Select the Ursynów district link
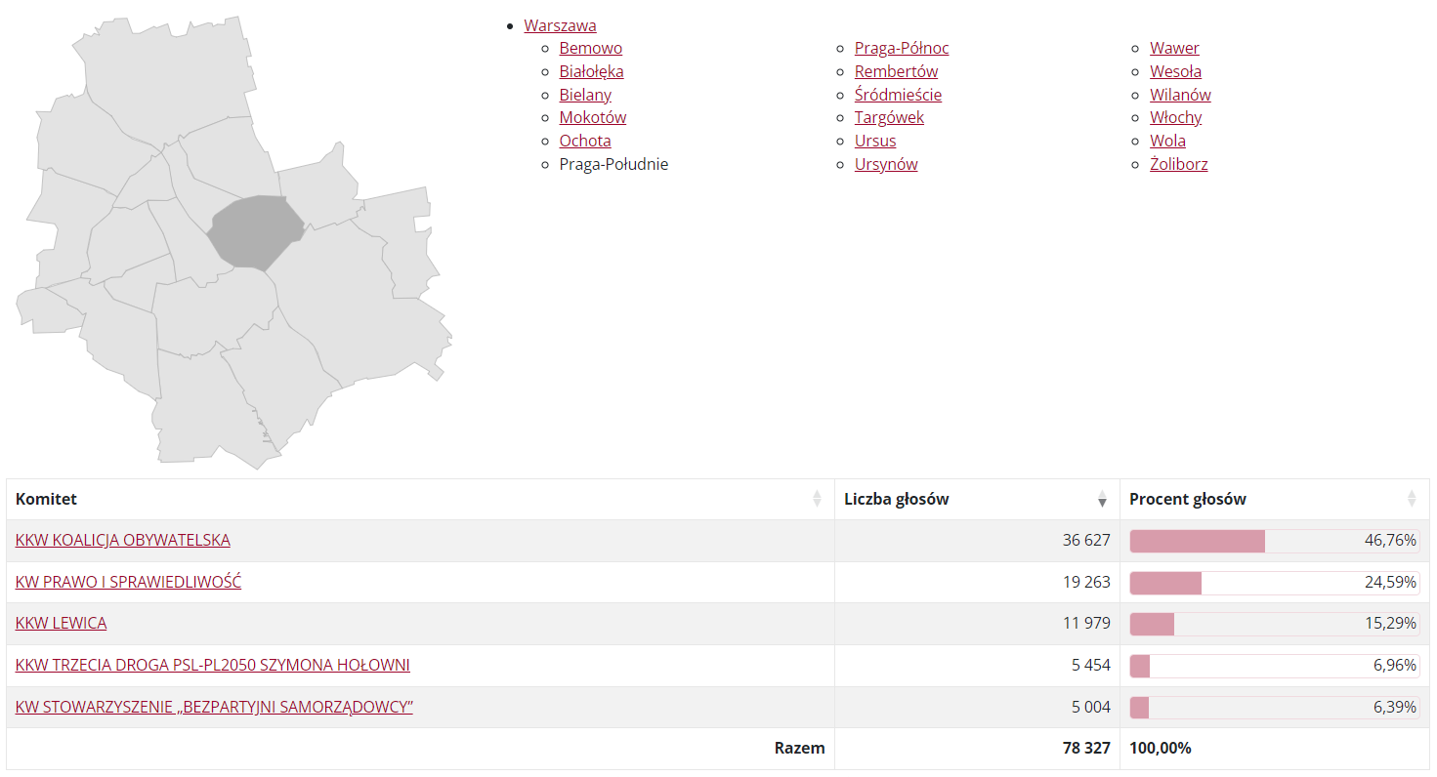The width and height of the screenshot is (1437, 777). tap(886, 164)
